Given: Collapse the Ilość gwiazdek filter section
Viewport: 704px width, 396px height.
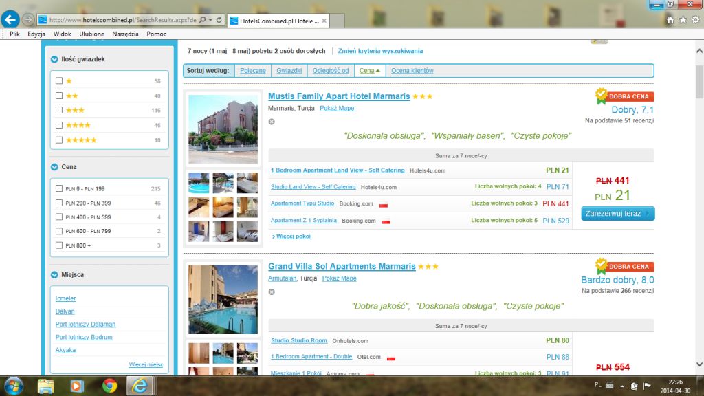Looking at the screenshot, I should click(54, 59).
